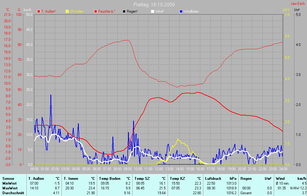Click the black Regen legend swatch
This screenshot has height=196, width=307.
[124, 11]
